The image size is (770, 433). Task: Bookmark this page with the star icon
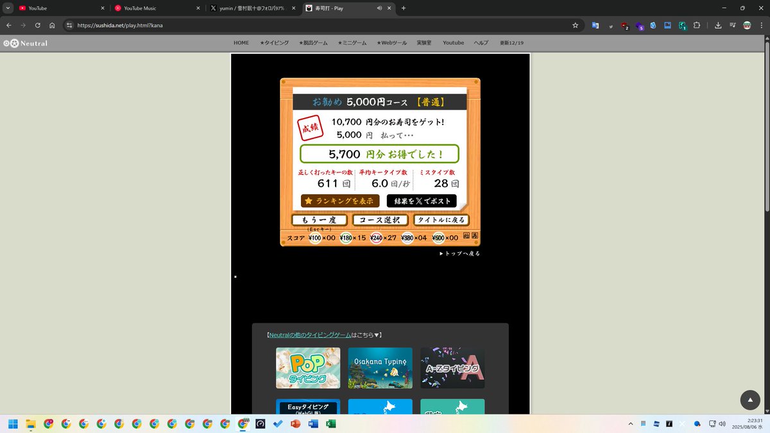pyautogui.click(x=576, y=25)
